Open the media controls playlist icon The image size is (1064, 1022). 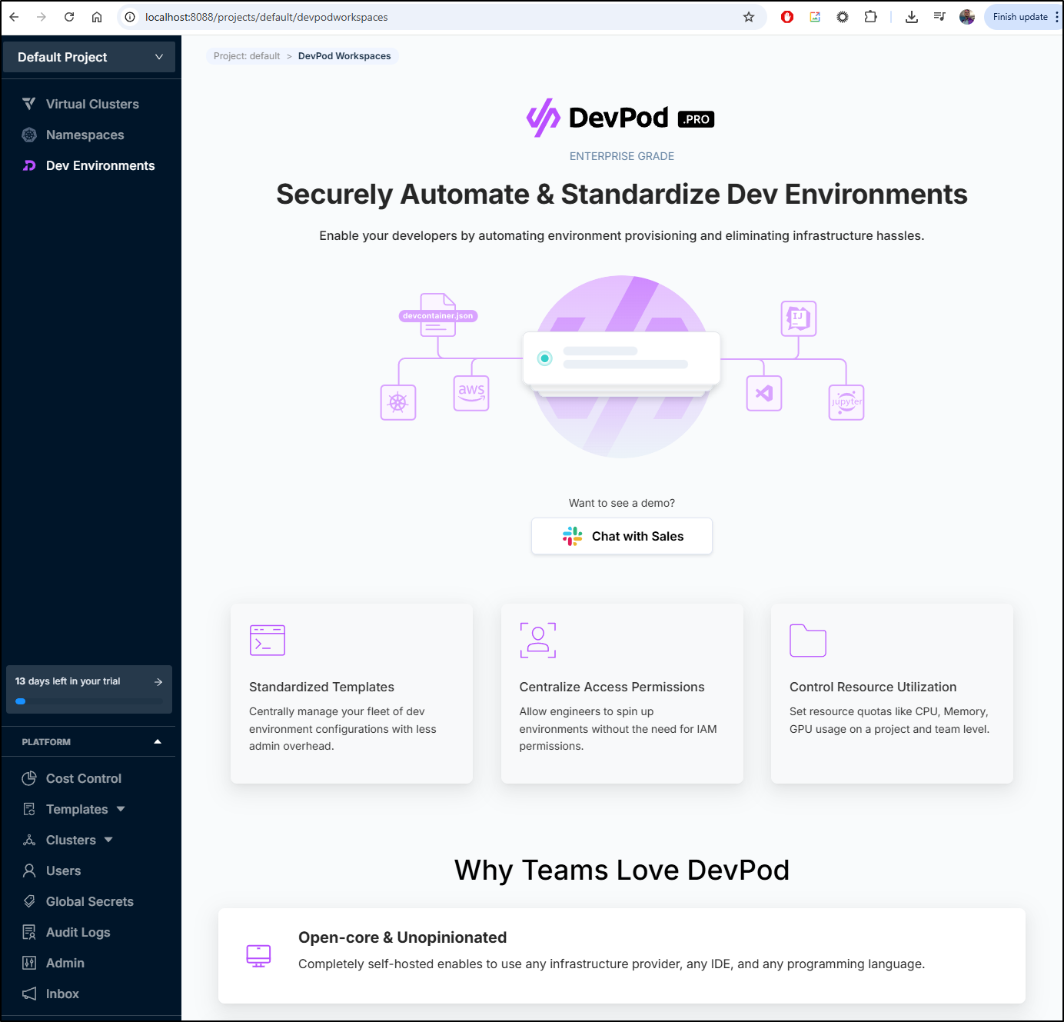click(x=939, y=17)
